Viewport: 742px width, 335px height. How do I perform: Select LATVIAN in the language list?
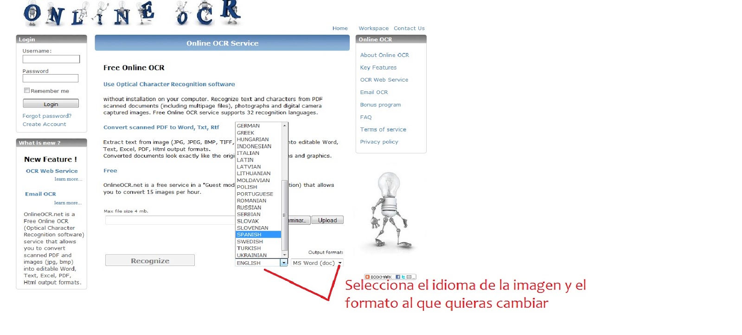(x=258, y=166)
